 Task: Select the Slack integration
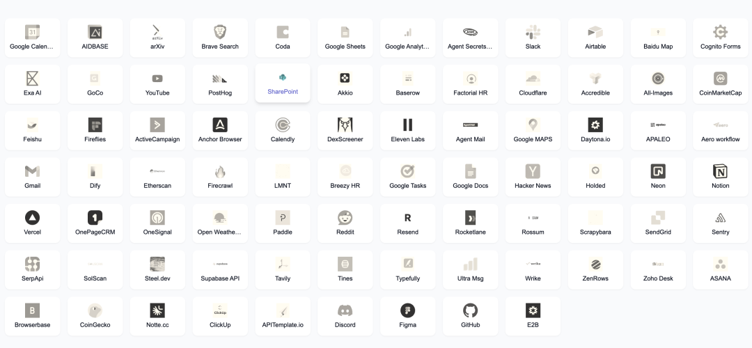click(533, 38)
